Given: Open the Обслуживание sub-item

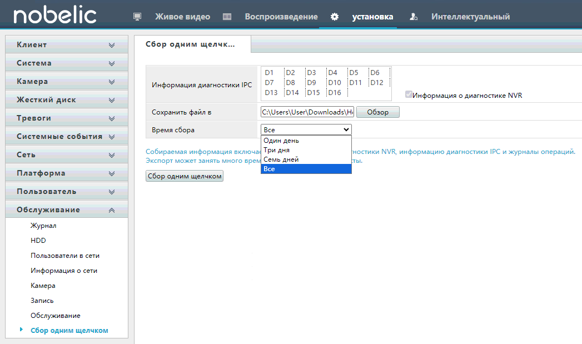Looking at the screenshot, I should [55, 316].
